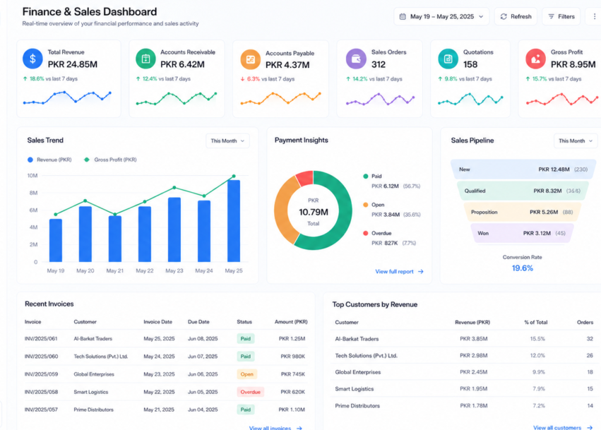Click the Open status badge for Global Enterprises
This screenshot has height=430, width=601.
247,374
